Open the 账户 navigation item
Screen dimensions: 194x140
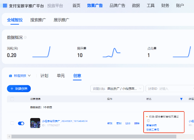point(180,6)
